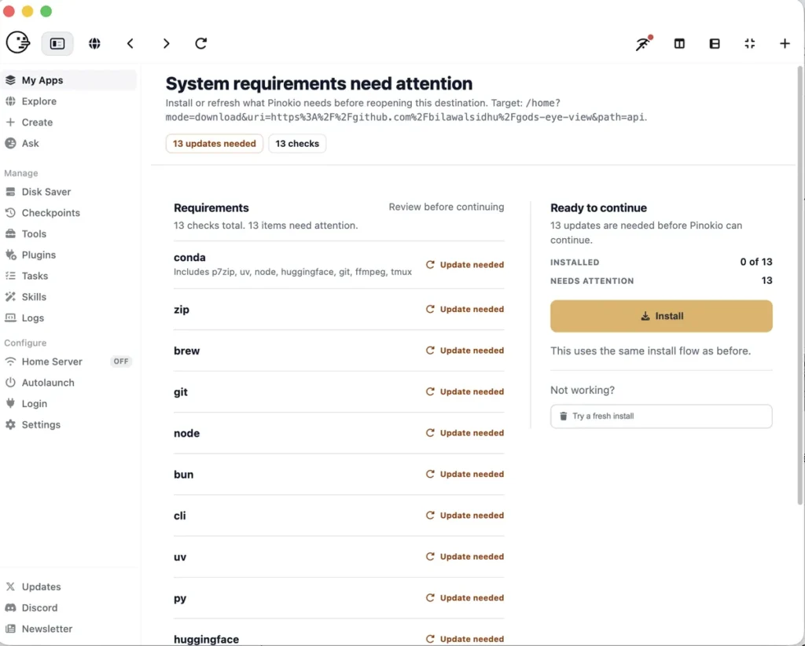Click the 13 checks badge
Screen dimensions: 805x646
coord(297,144)
